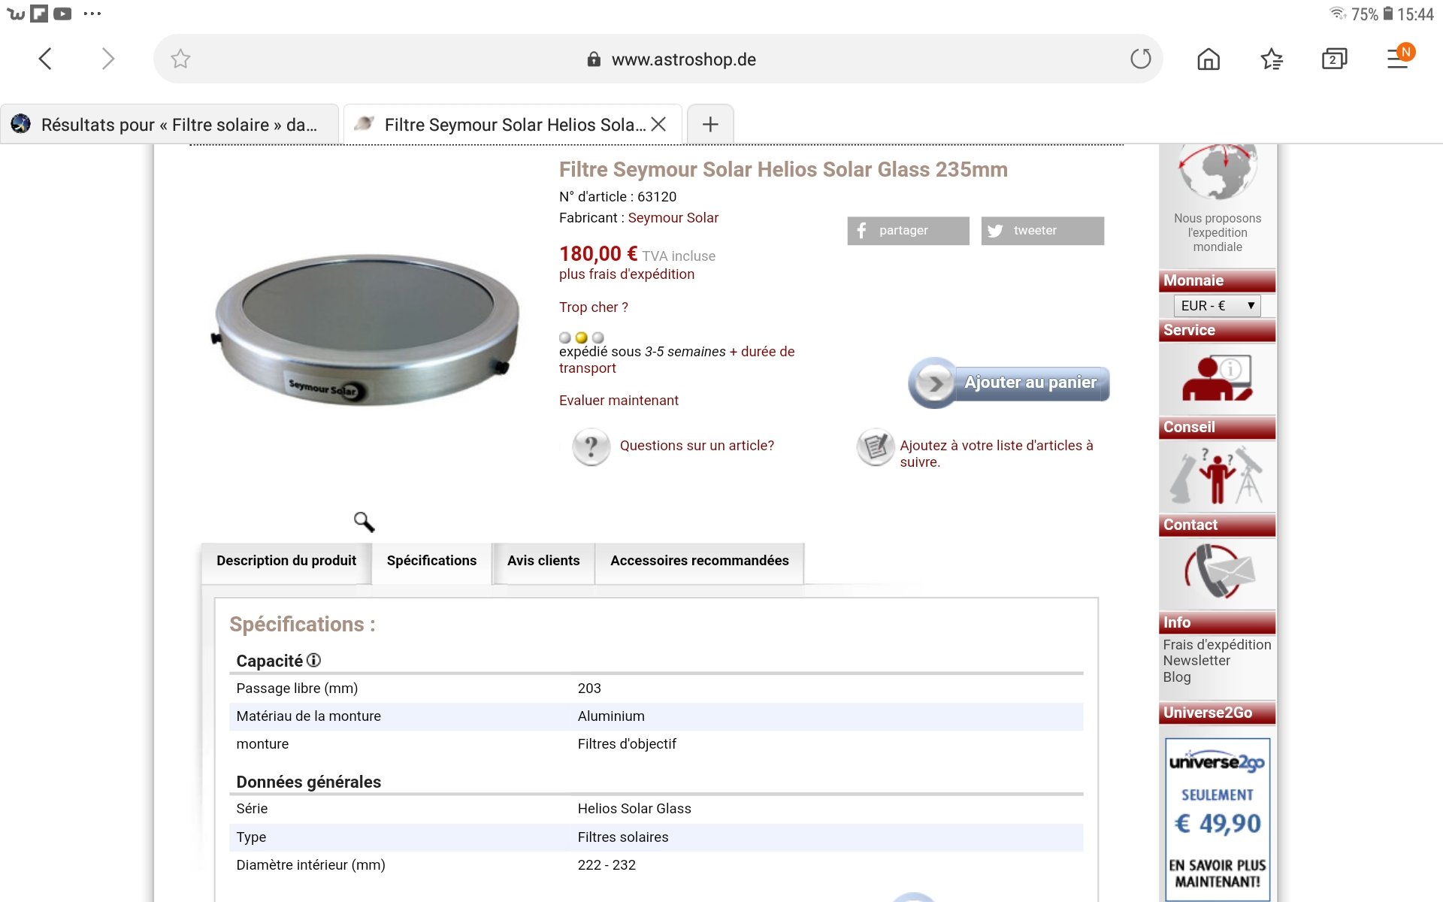The image size is (1443, 902).
Task: Open the Monnaie currency dropdown
Action: tap(1217, 305)
